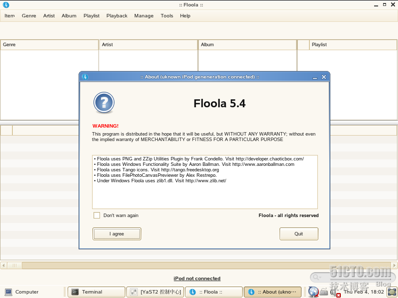Open the Manage menu

144,16
